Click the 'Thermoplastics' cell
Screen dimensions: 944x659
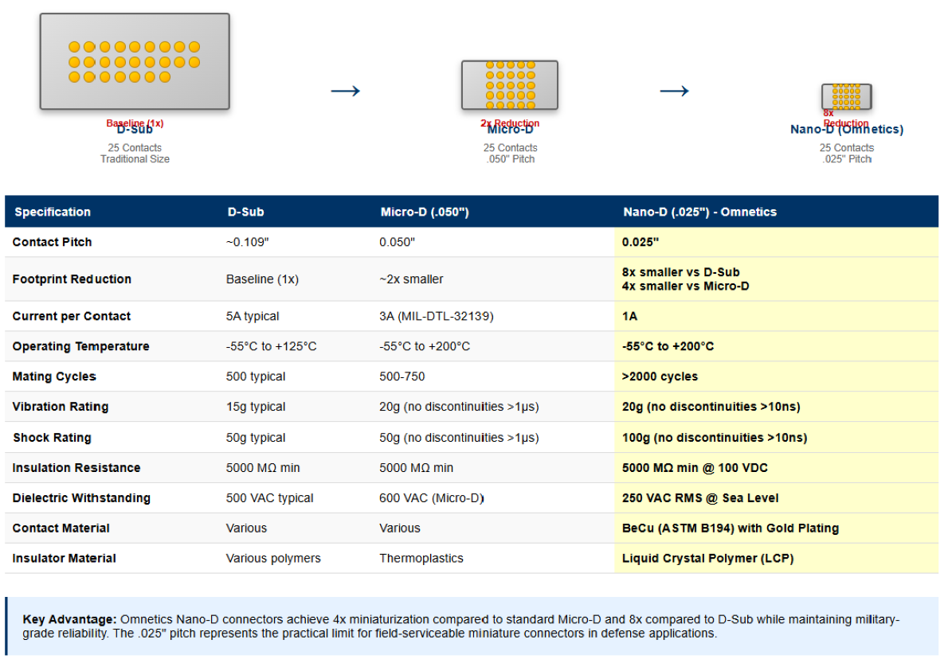pyautogui.click(x=421, y=558)
